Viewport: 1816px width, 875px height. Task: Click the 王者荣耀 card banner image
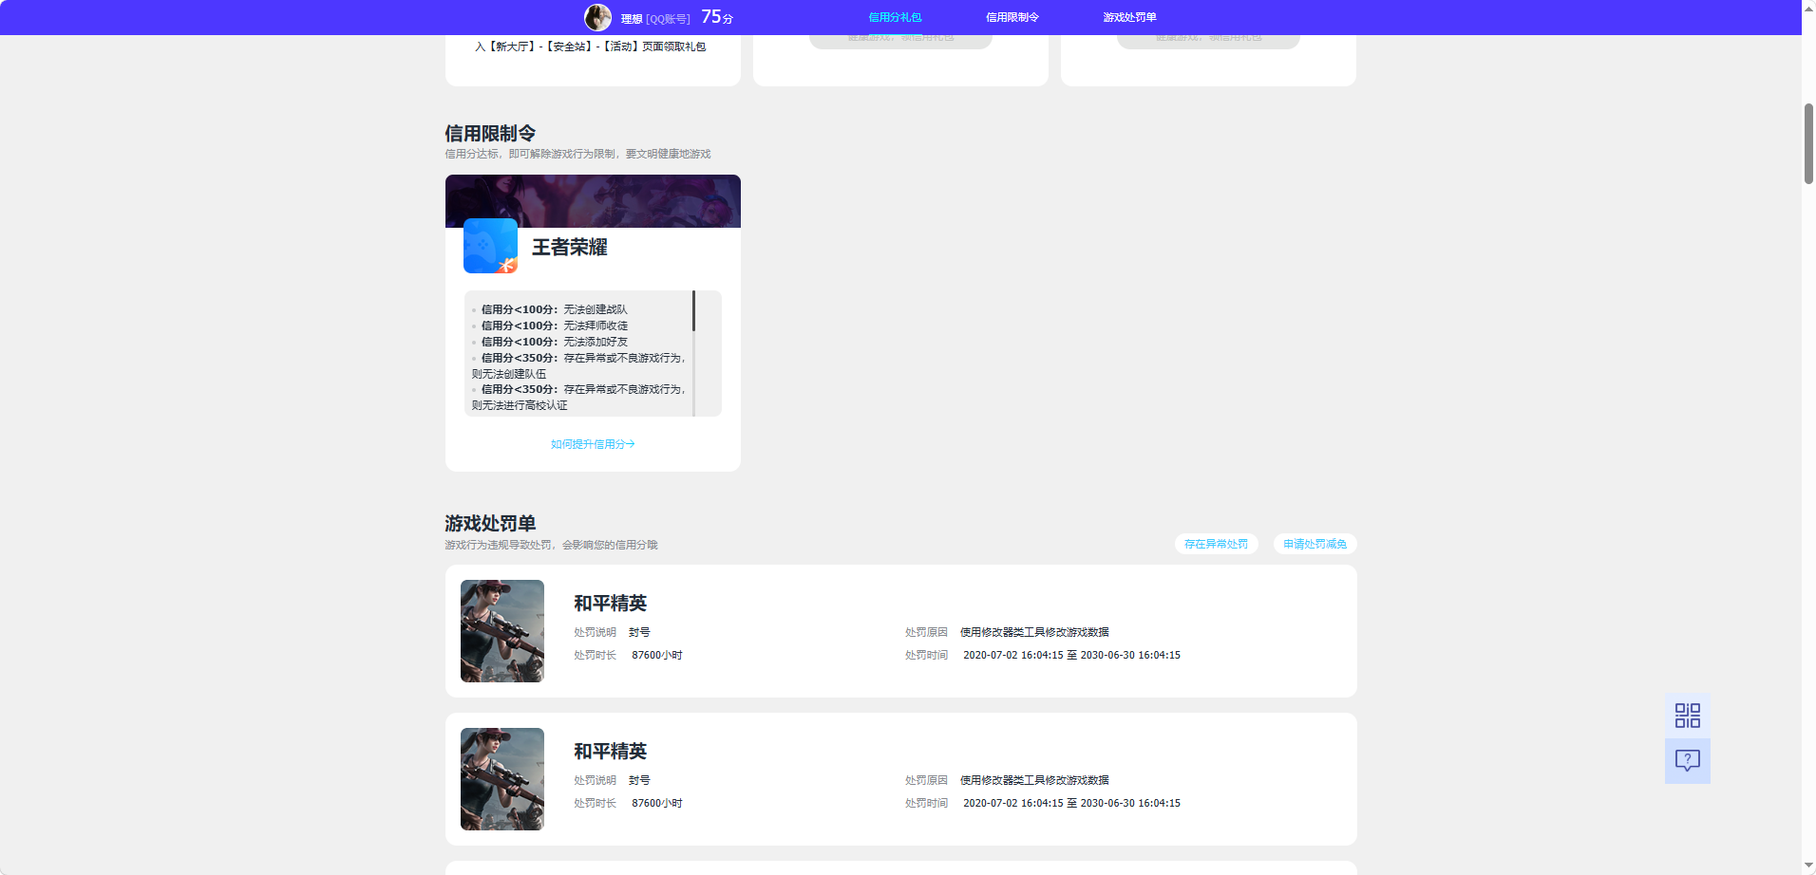593,199
